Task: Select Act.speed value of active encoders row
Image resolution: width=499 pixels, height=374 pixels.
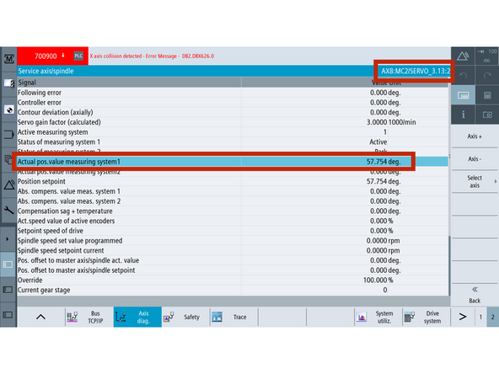Action: [233, 221]
